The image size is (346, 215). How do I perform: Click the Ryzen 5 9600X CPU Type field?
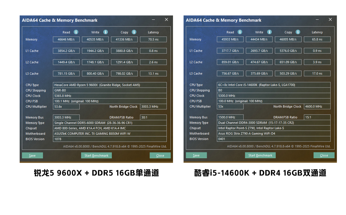click(110, 85)
